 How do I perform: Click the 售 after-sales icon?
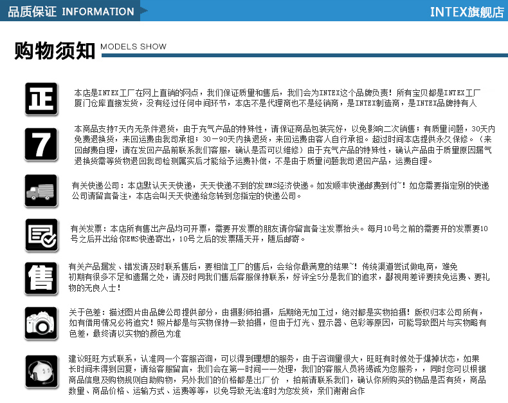[x=41, y=279]
